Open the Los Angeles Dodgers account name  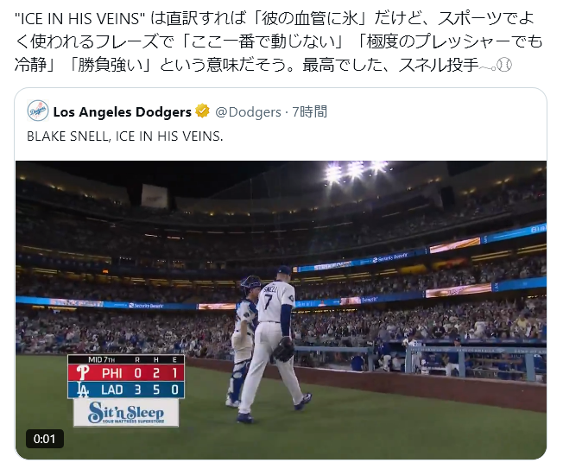122,111
